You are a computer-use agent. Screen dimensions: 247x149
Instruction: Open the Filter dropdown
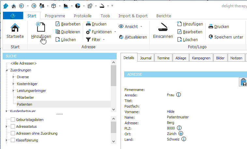tap(95, 39)
